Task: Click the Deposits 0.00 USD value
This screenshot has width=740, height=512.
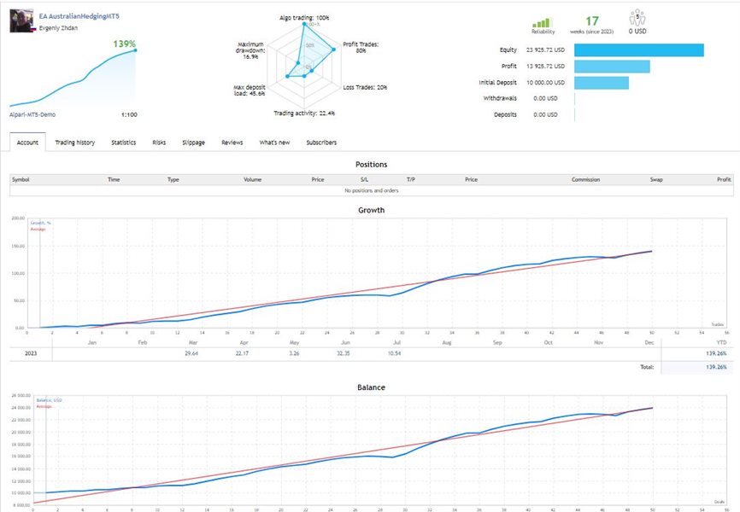Action: (545, 114)
